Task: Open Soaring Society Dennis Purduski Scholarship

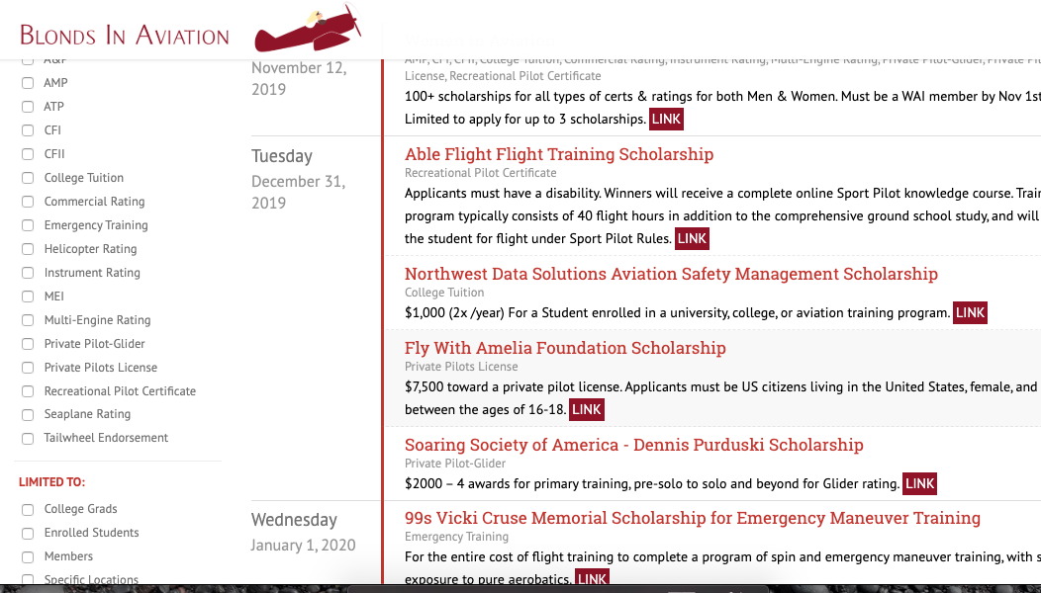Action: [x=633, y=445]
